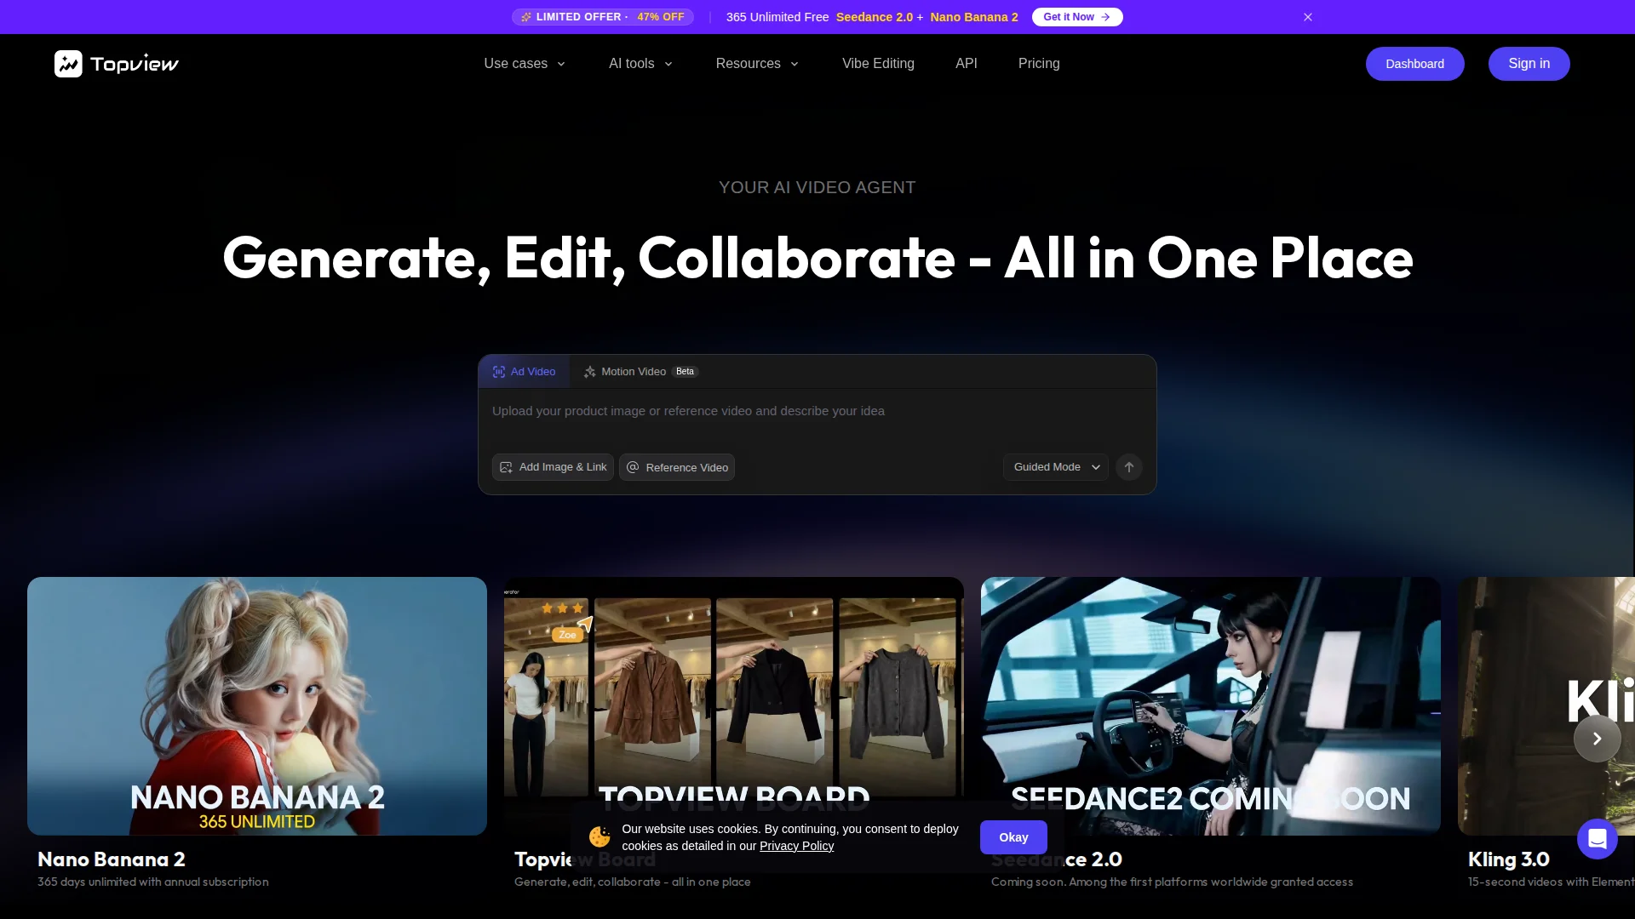1635x919 pixels.
Task: Open the Nano Banana 2 thumbnail
Action: (257, 705)
